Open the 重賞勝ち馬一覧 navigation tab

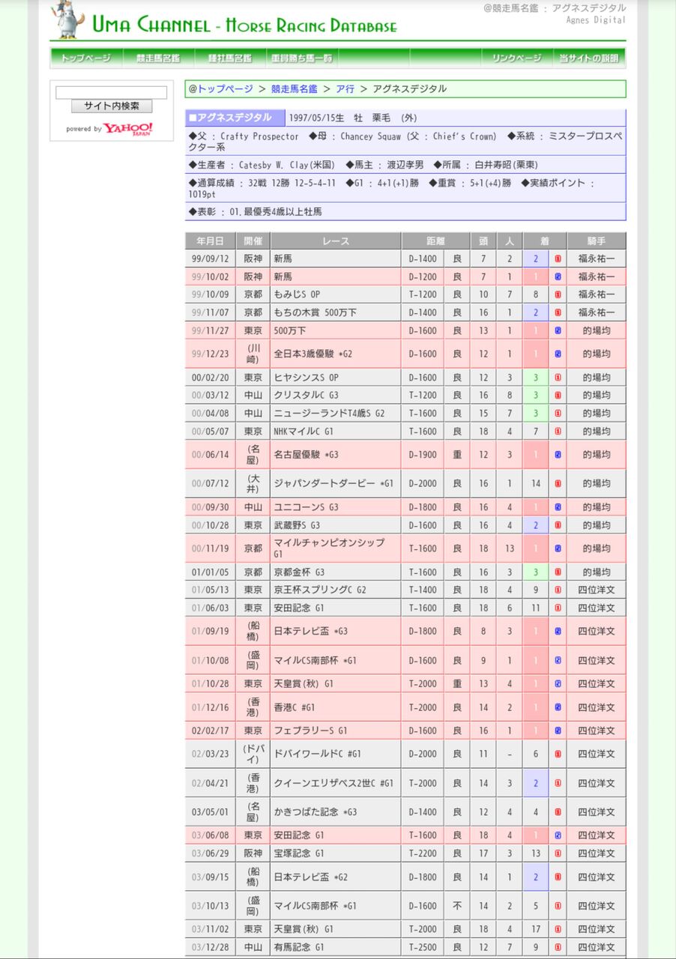pos(302,58)
